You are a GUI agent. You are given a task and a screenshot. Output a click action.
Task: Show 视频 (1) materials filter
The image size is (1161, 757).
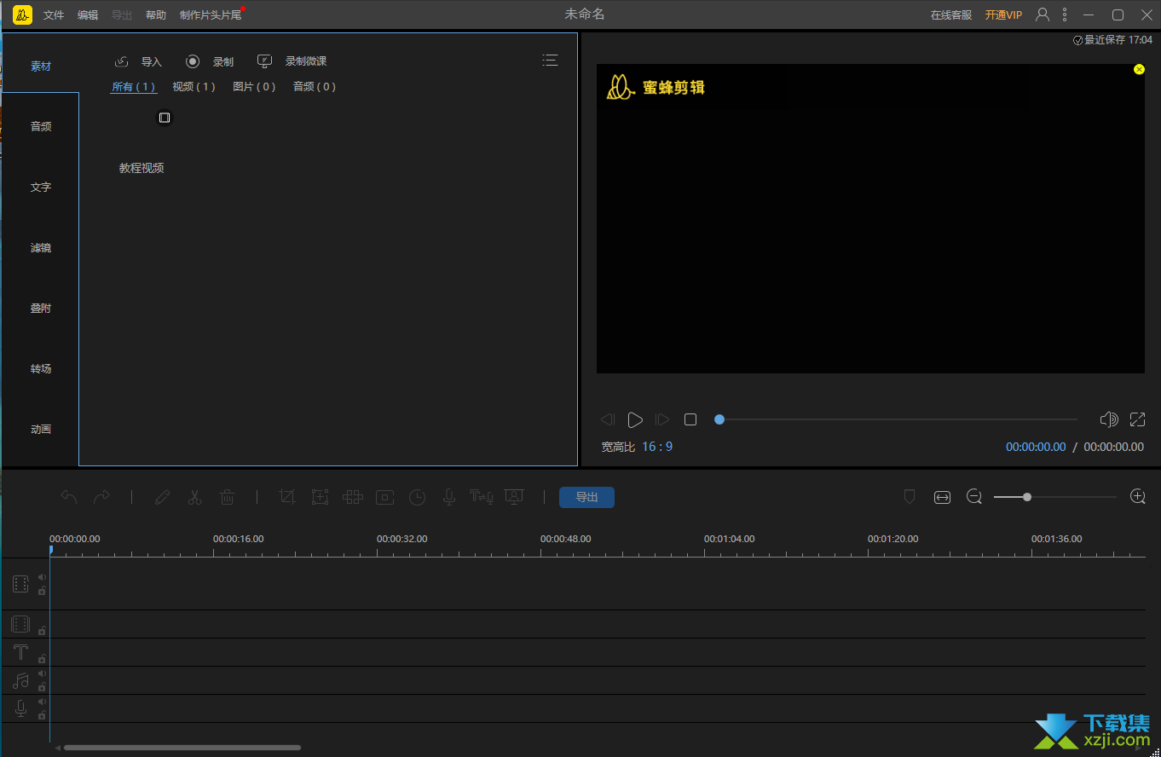(x=193, y=87)
